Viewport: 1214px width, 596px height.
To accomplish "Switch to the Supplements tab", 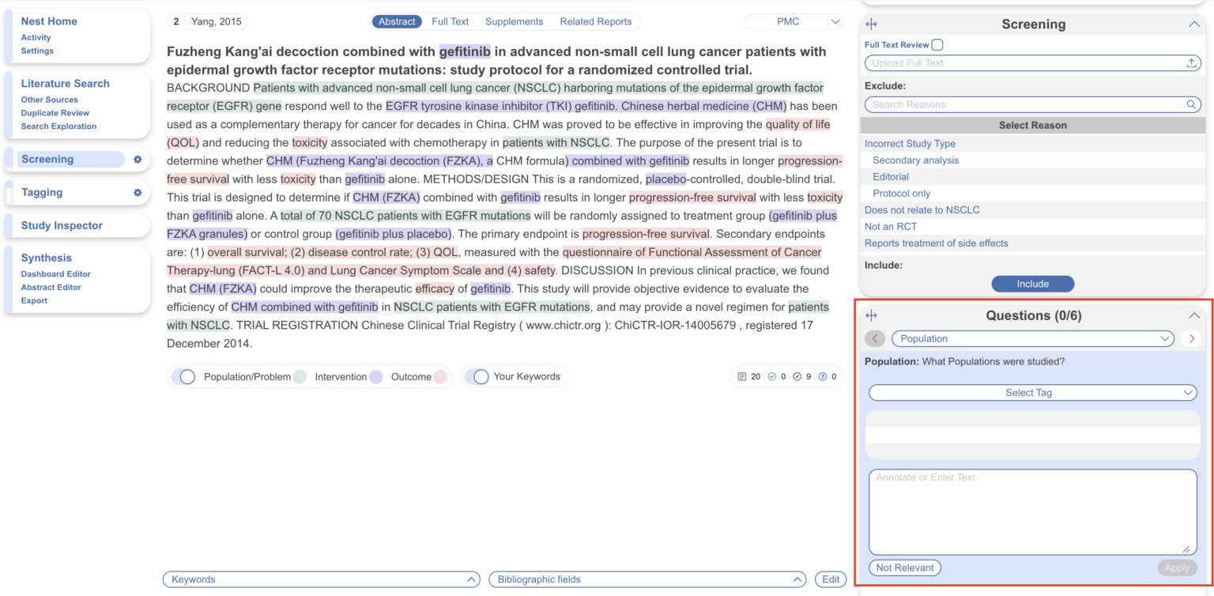I will pos(514,21).
